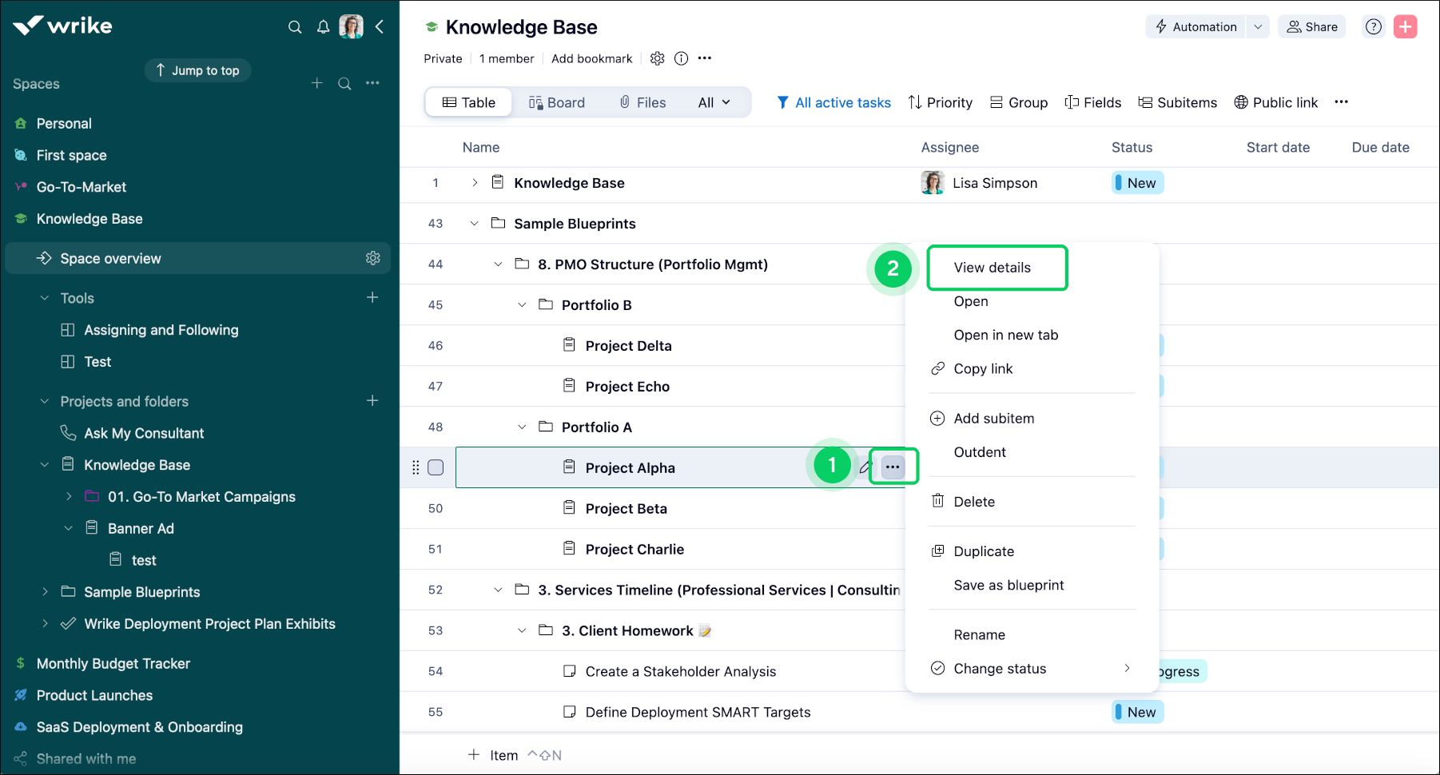Open the All views dropdown

point(714,102)
